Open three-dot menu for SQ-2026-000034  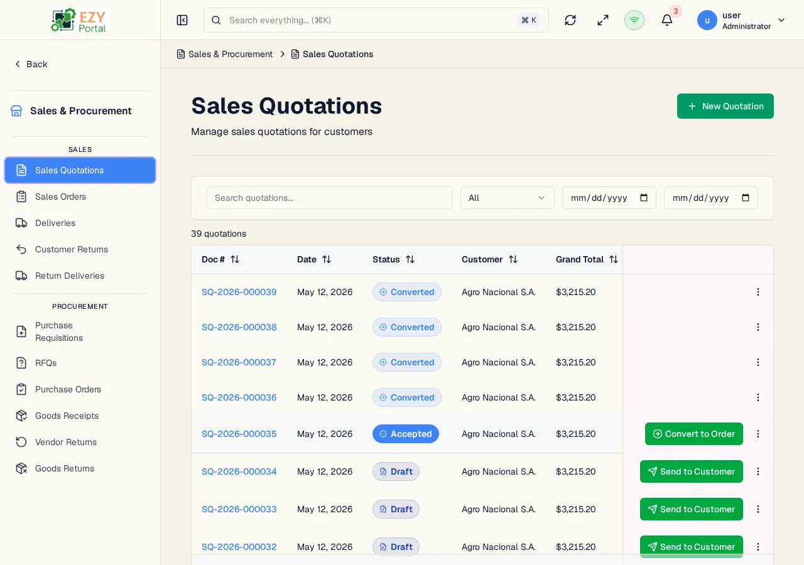tap(758, 471)
